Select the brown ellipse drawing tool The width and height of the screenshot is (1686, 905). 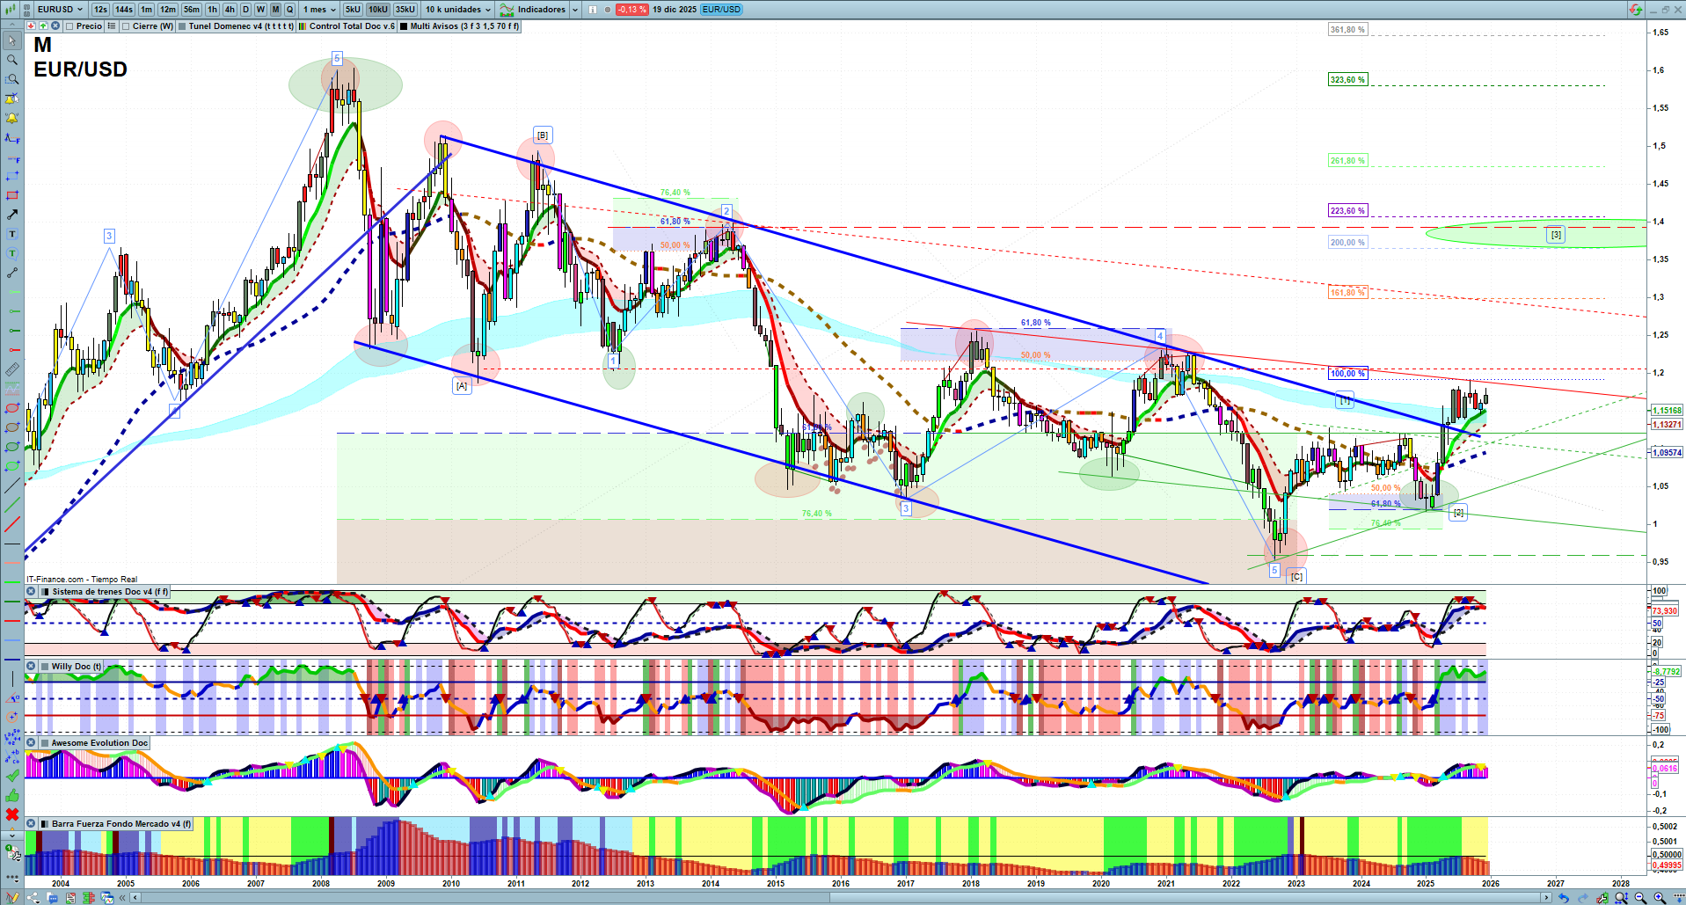pyautogui.click(x=11, y=427)
